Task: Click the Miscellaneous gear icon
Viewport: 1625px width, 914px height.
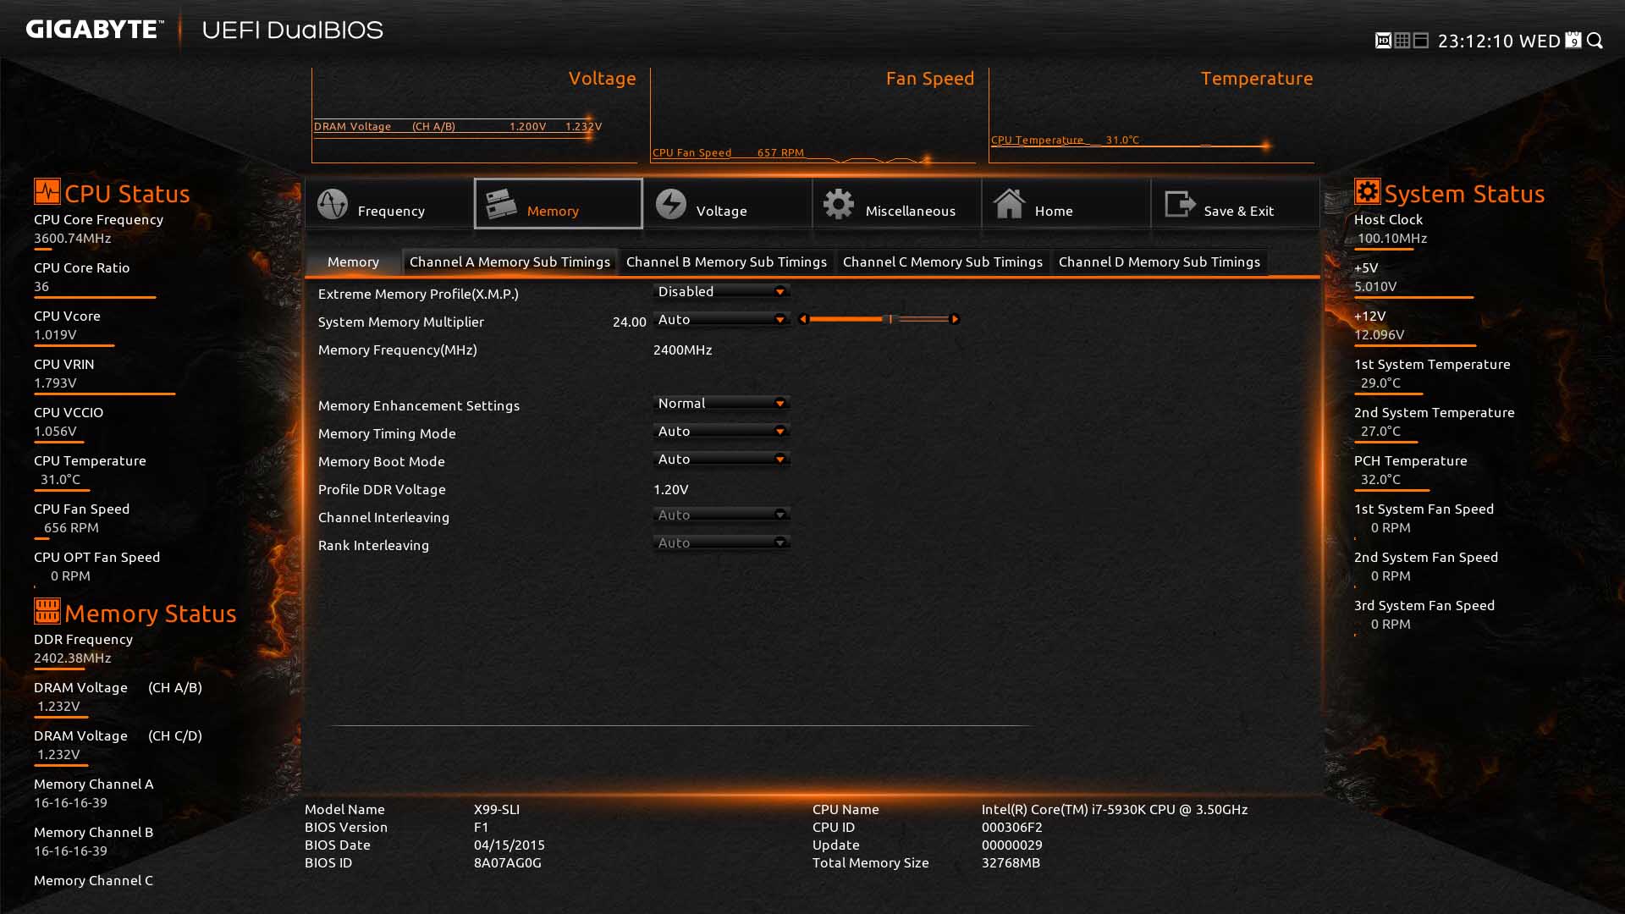Action: coord(839,204)
